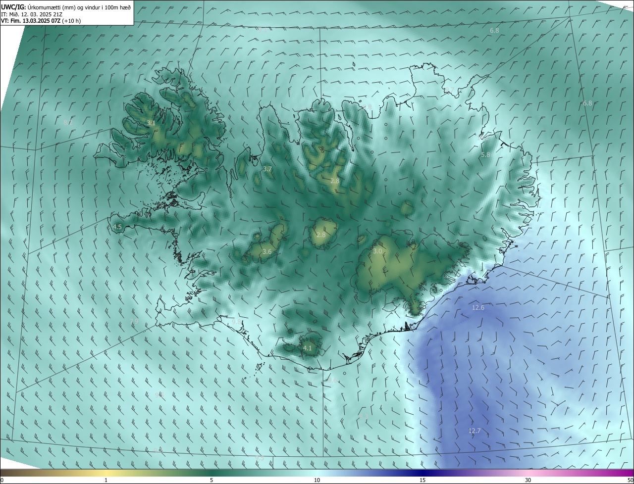
Task: Click the 0 tick on the color scale
Action: [2, 480]
